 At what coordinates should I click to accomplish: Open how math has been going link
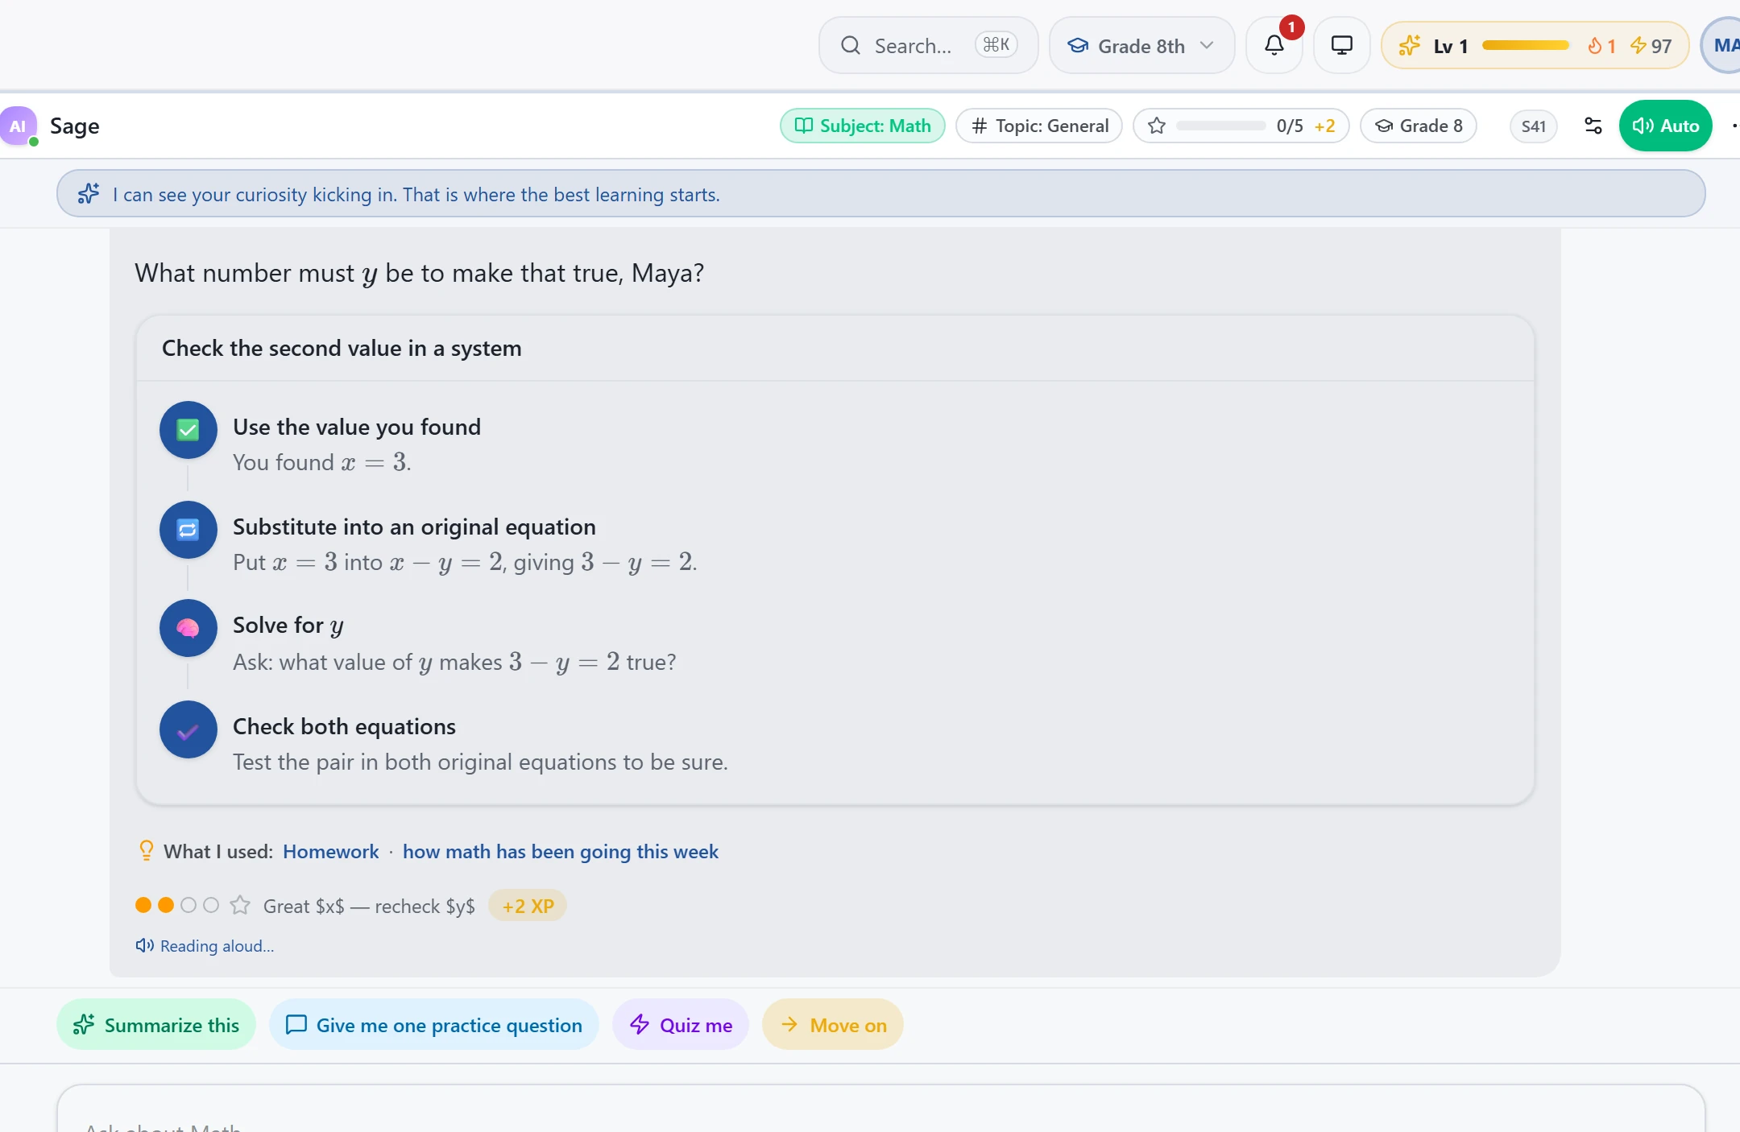[561, 852]
